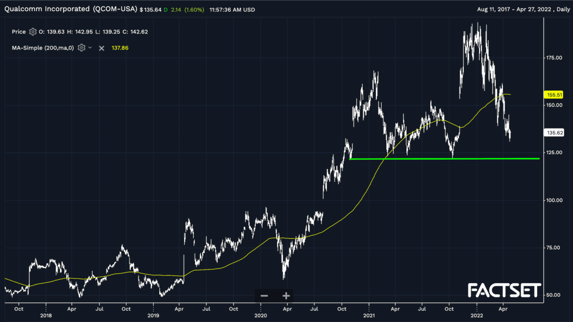Click the yellow 155.51 moving average tag
Viewport: 573px width, 322px height.
(552, 95)
